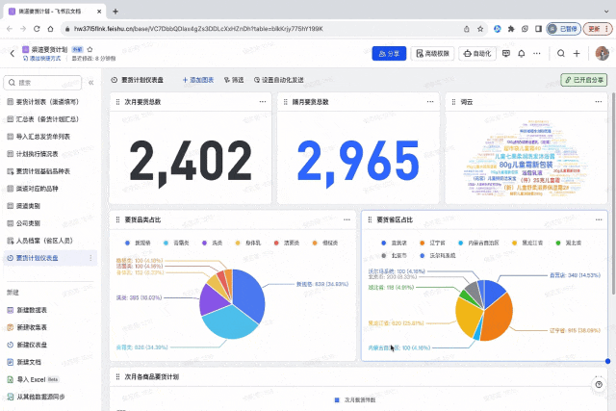The height and width of the screenshot is (411, 616).
Task: Click the header plus create icon
Action: pyautogui.click(x=577, y=54)
